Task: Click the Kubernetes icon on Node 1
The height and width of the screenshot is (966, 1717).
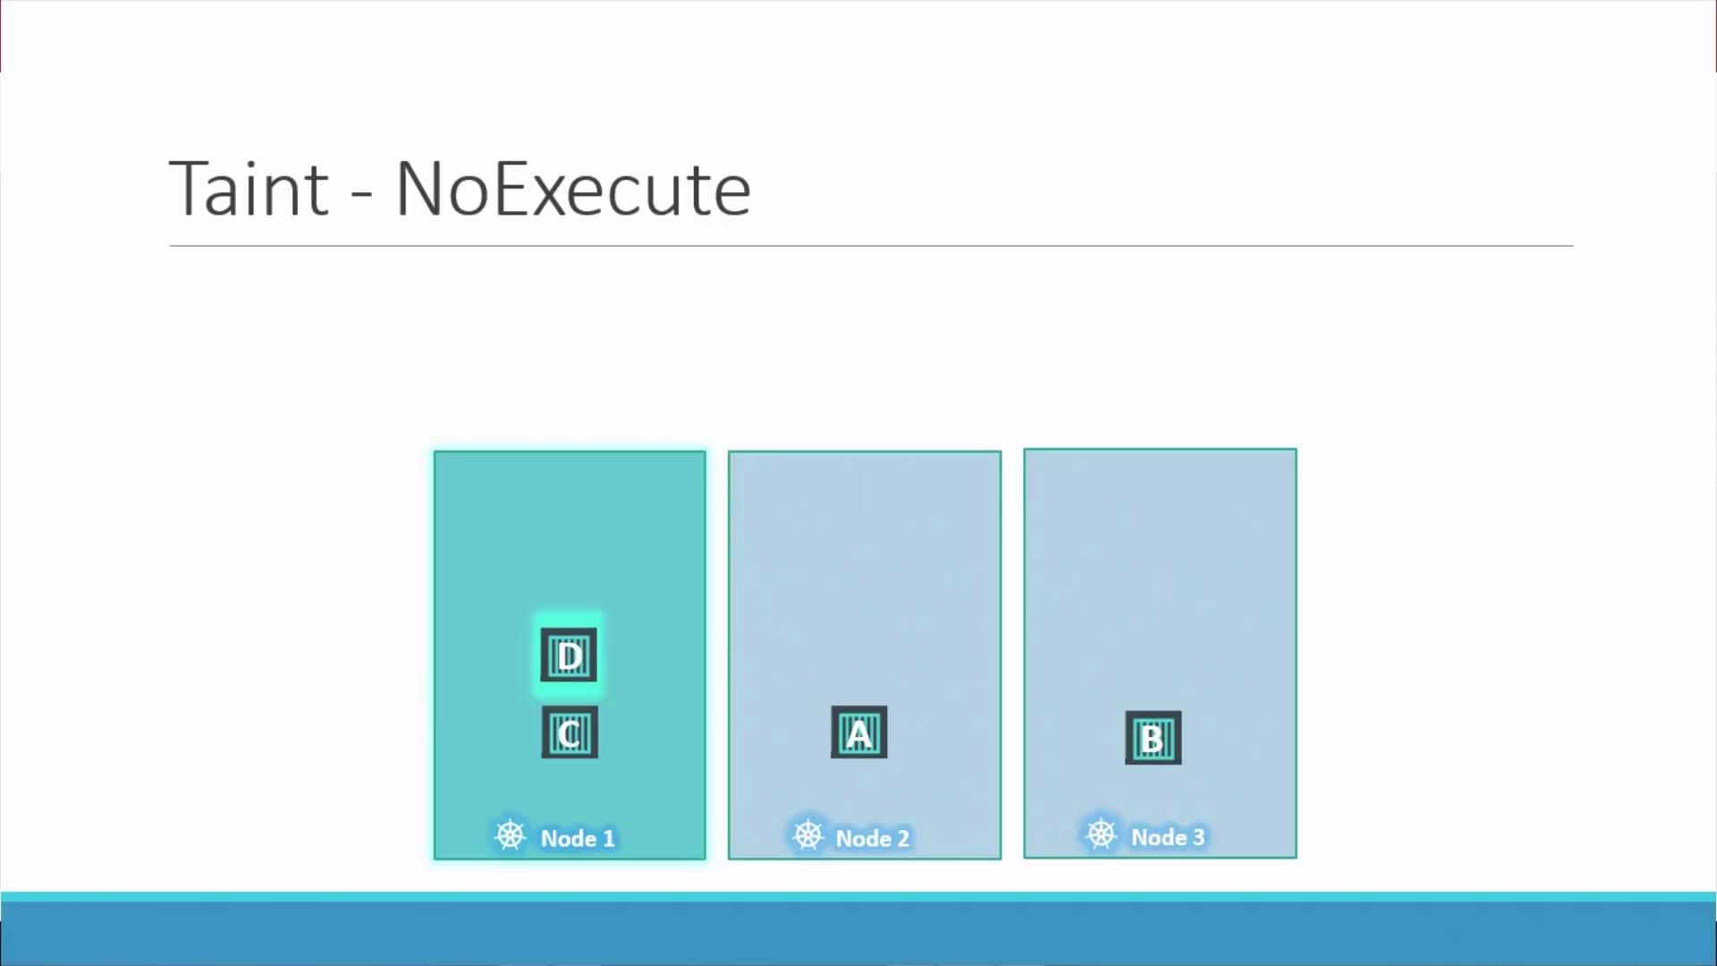Action: 510,835
